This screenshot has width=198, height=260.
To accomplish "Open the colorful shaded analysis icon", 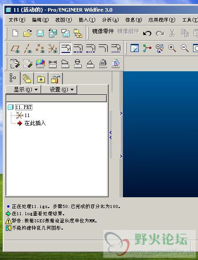I will pyautogui.click(x=40, y=64).
